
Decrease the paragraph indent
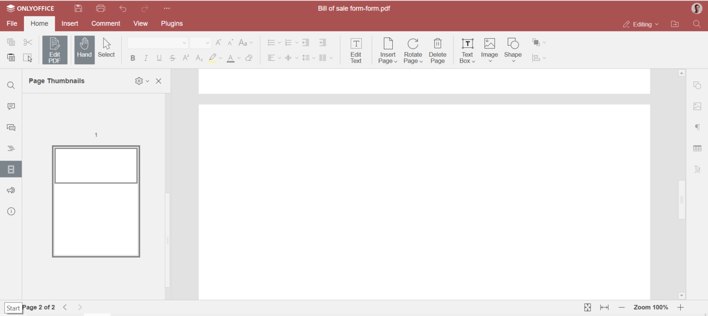tap(306, 43)
